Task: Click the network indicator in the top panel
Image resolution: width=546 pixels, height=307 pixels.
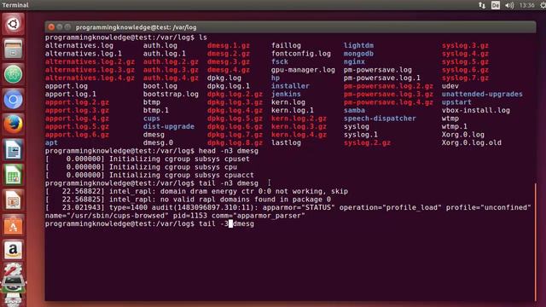Action: (482, 5)
